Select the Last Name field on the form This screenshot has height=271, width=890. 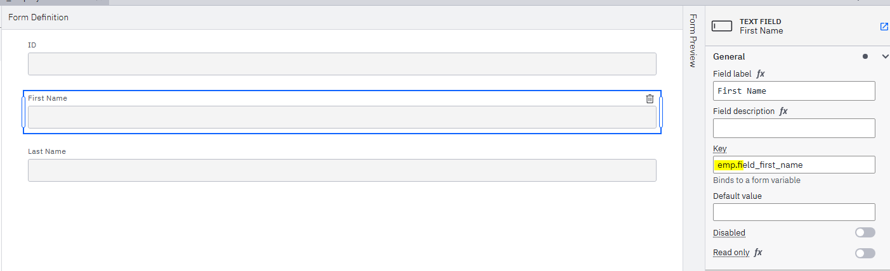(x=342, y=170)
